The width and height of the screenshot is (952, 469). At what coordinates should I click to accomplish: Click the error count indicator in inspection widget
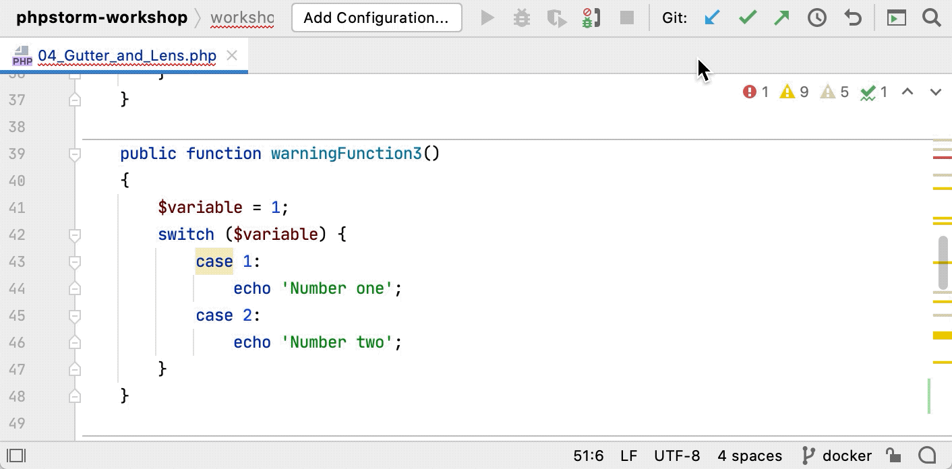[x=755, y=92]
